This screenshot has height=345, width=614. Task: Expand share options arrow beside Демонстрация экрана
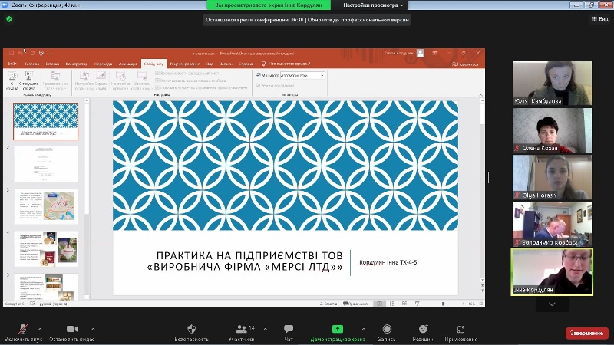pyautogui.click(x=363, y=329)
